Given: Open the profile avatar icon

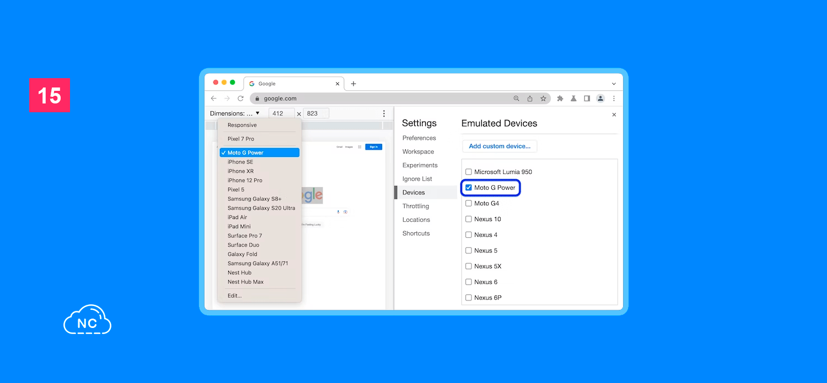Looking at the screenshot, I should (x=600, y=99).
